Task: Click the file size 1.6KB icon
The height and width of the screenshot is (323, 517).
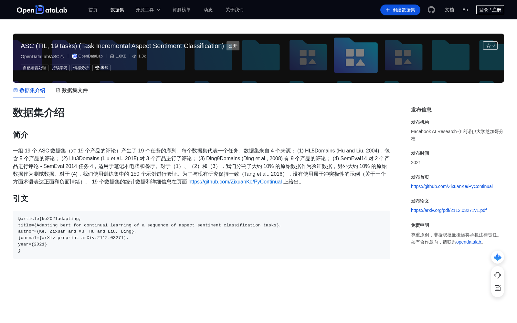Action: tap(112, 56)
